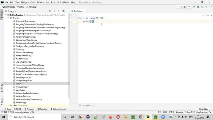
Task: Open Zoom from taskbar
Action: pyautogui.click(x=163, y=117)
